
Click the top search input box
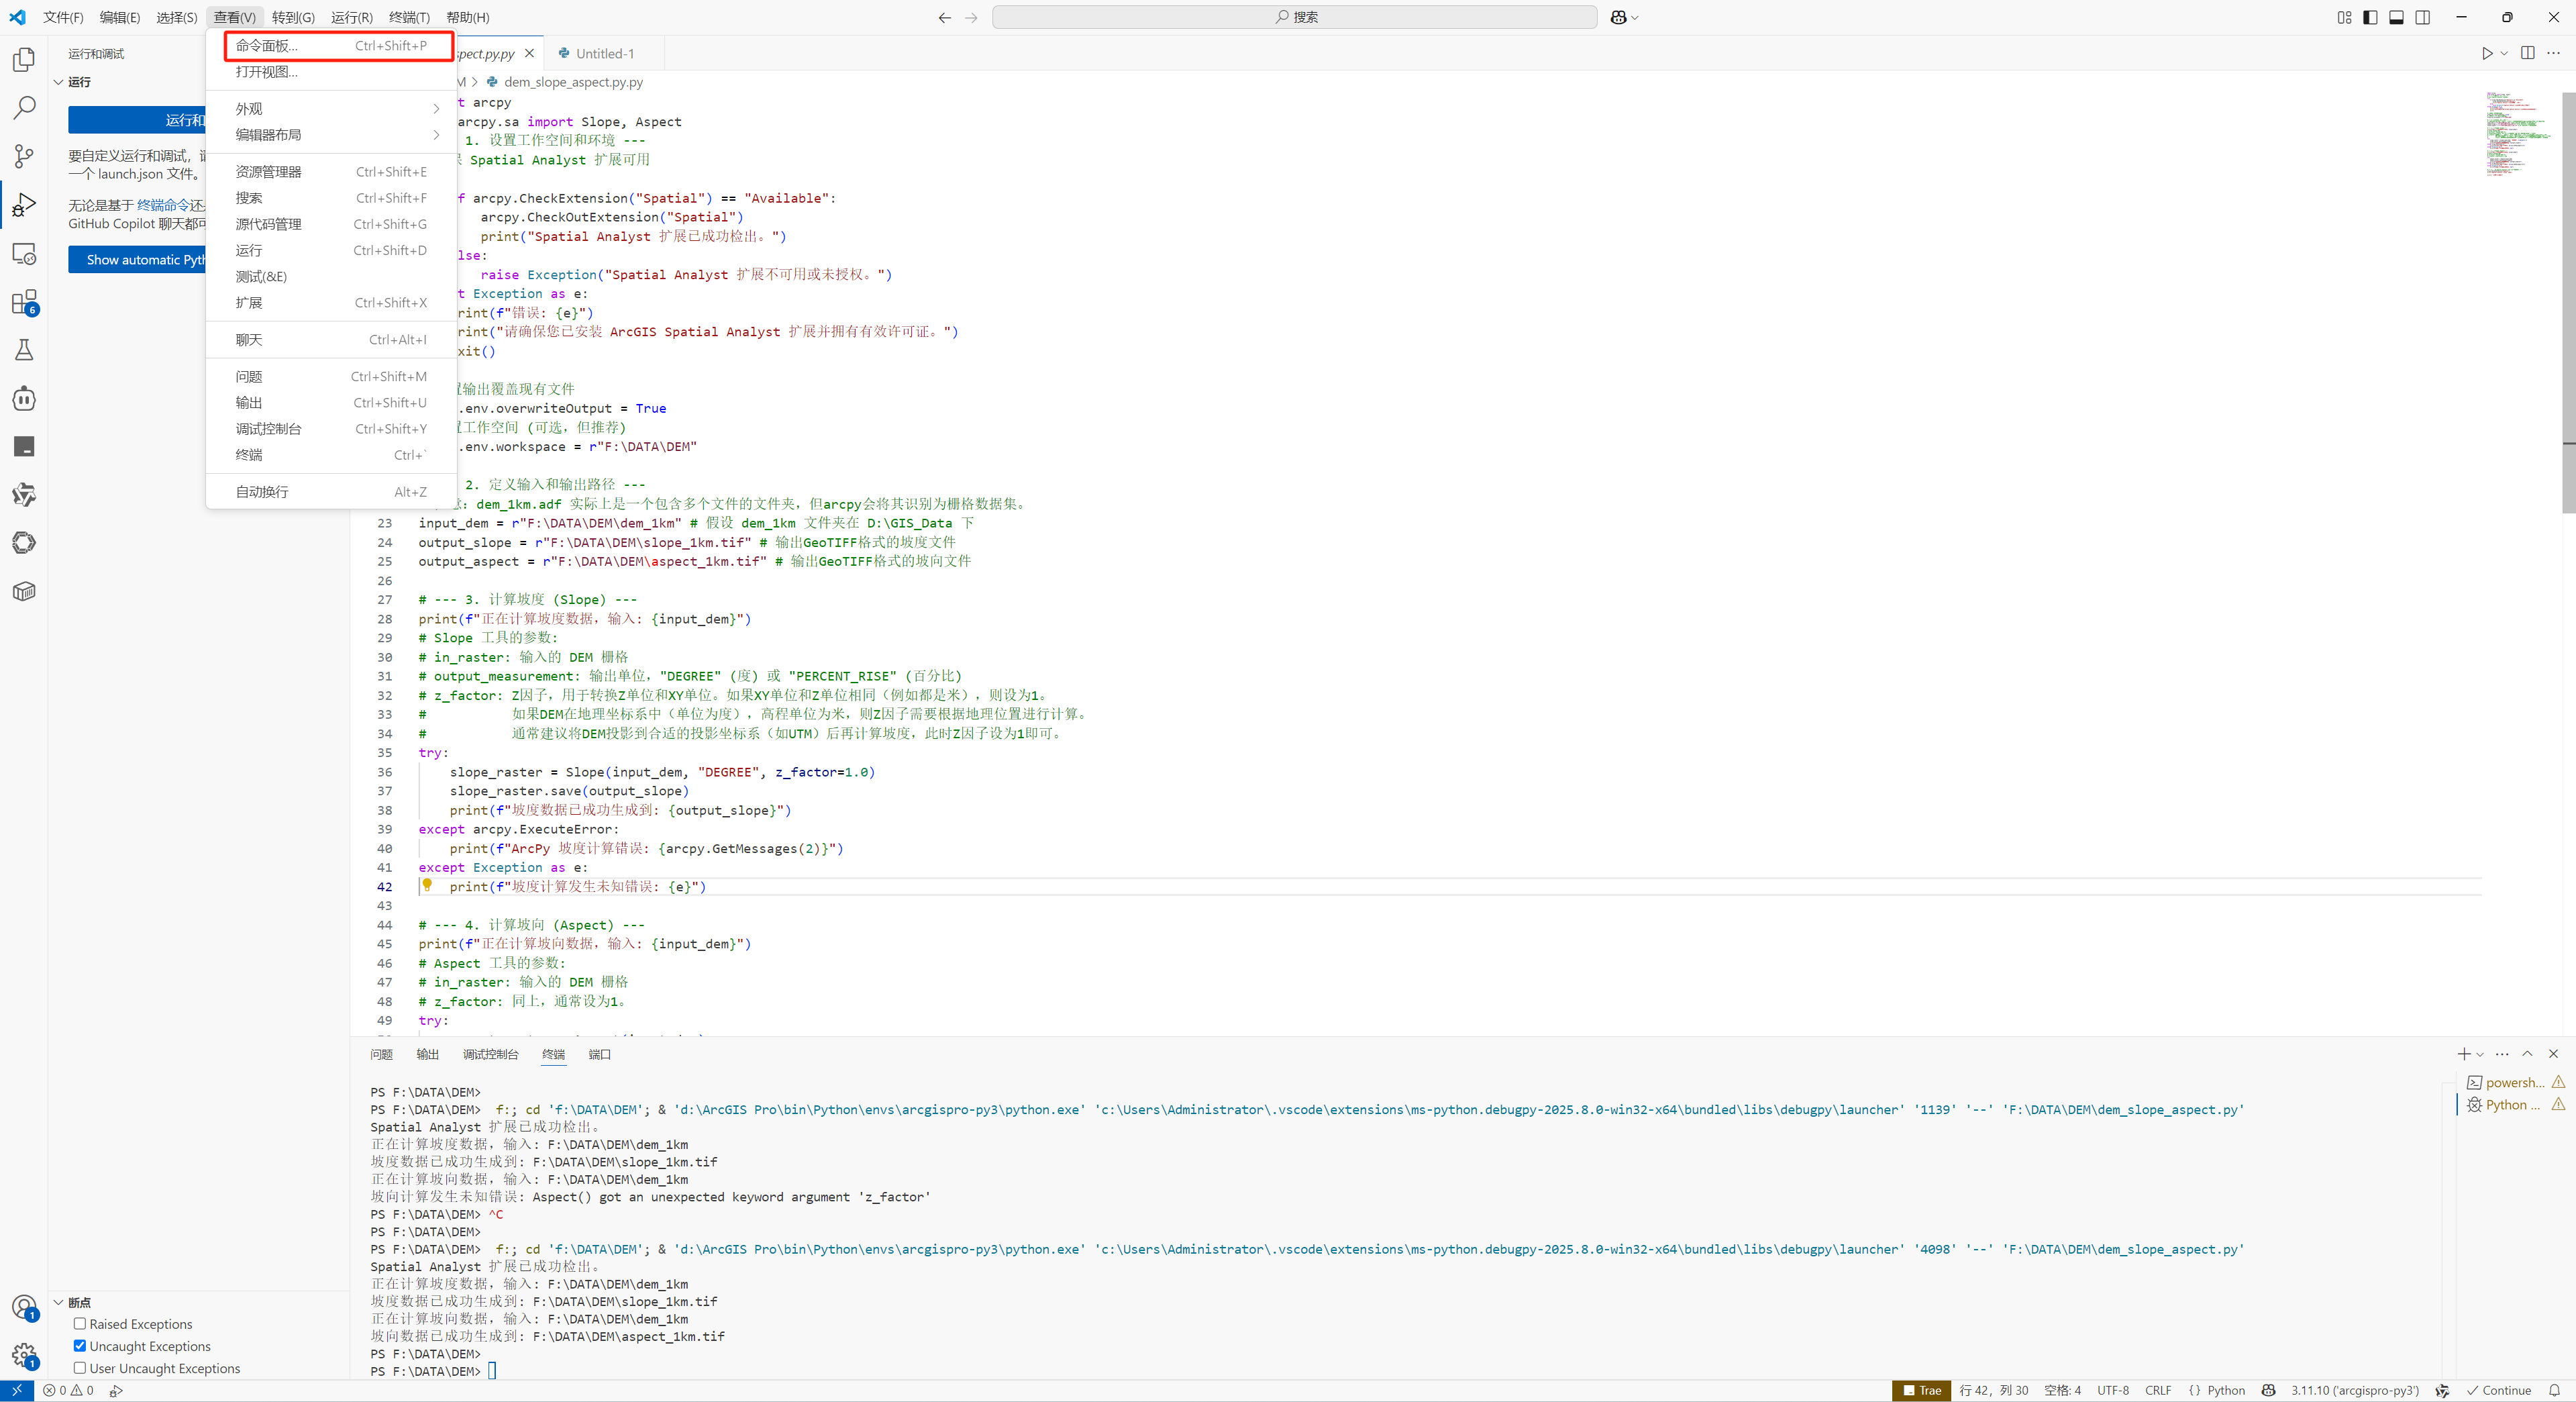(x=1294, y=17)
